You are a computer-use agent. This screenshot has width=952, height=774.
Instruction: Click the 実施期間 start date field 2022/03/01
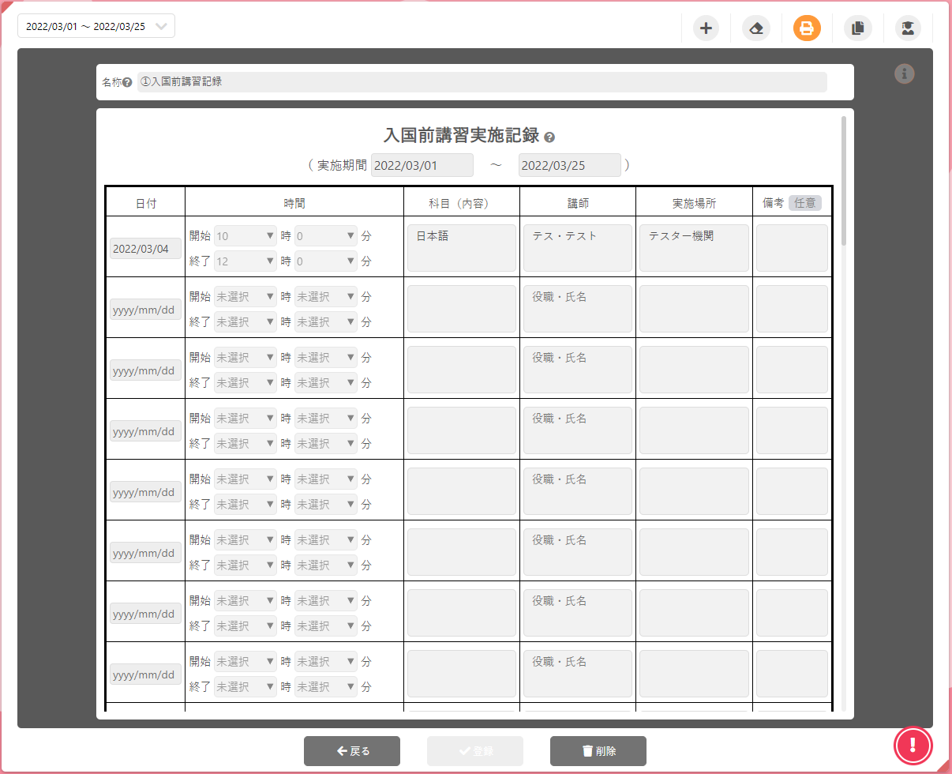pyautogui.click(x=422, y=165)
